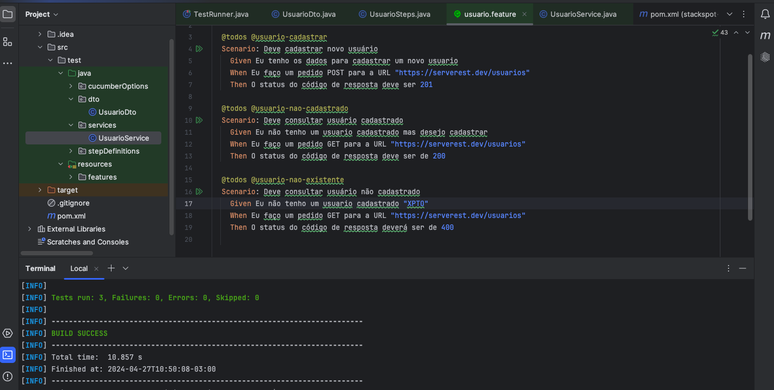Open GET URL "https://serverest.dev/usuarios" on line 12
Viewport: 774px width, 390px height.
pyautogui.click(x=458, y=144)
